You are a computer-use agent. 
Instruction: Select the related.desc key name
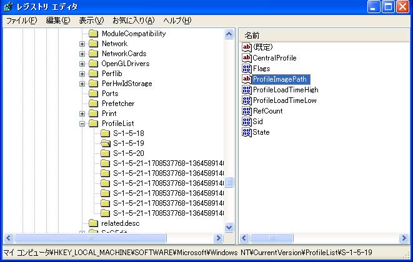[x=121, y=223]
